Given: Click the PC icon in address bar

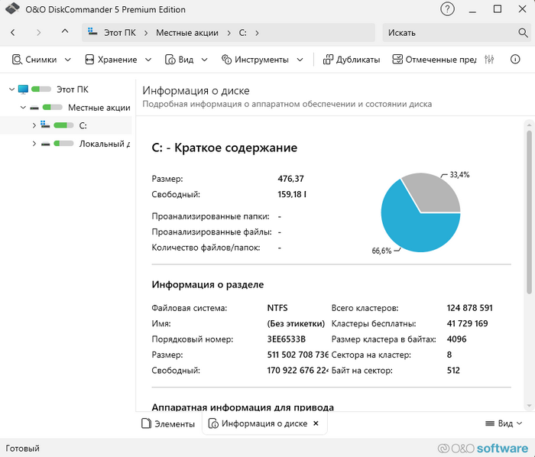Looking at the screenshot, I should (92, 32).
